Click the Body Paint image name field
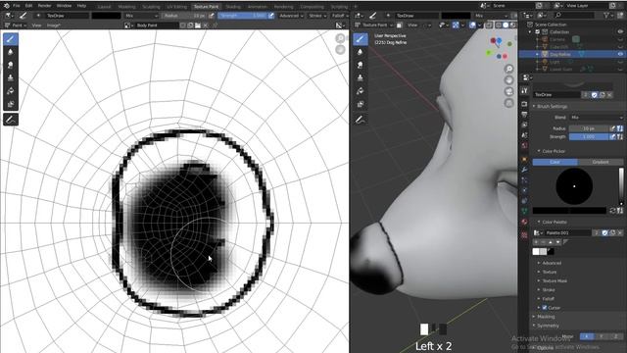Image resolution: width=627 pixels, height=353 pixels. 157,25
